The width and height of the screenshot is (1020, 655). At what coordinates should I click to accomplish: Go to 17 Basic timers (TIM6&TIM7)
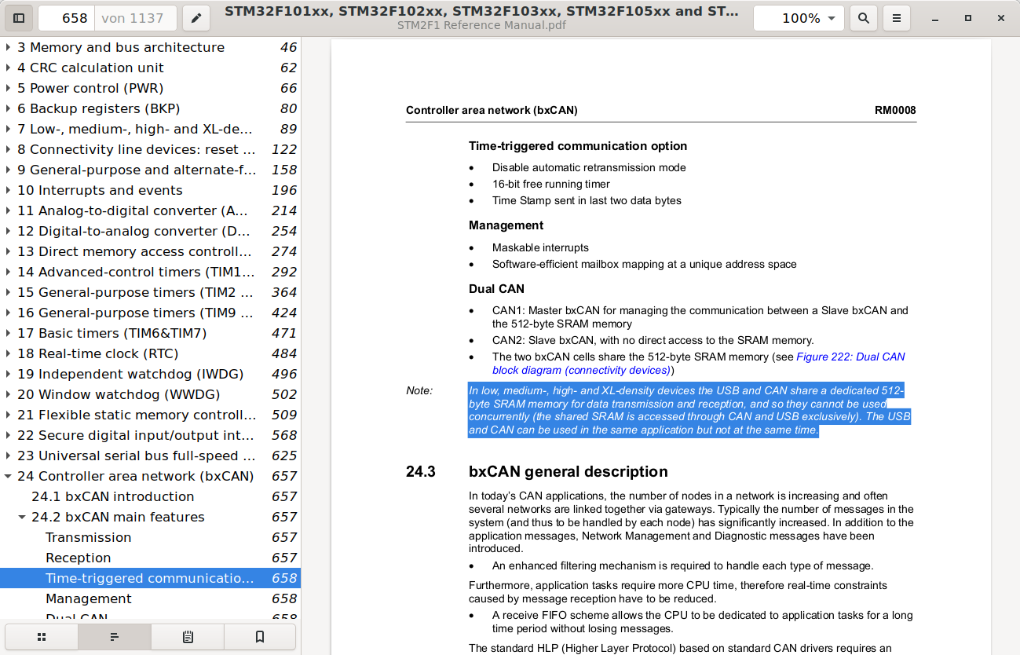(x=150, y=333)
